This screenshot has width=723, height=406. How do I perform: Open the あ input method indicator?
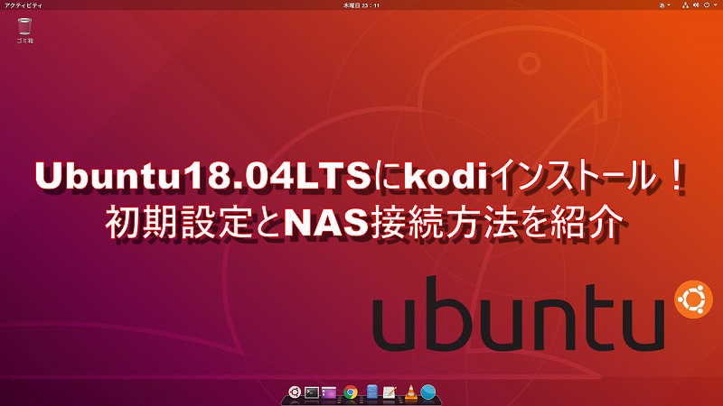pos(662,5)
